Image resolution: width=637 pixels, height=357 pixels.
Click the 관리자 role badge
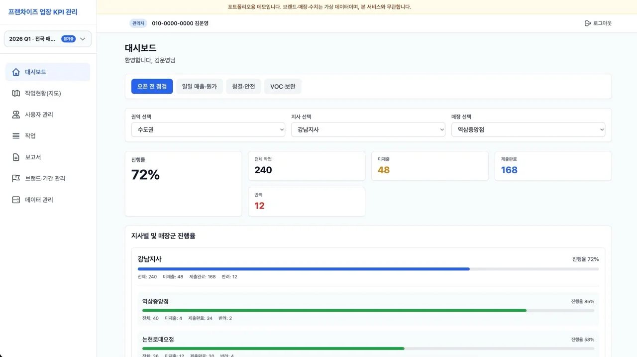pyautogui.click(x=138, y=23)
